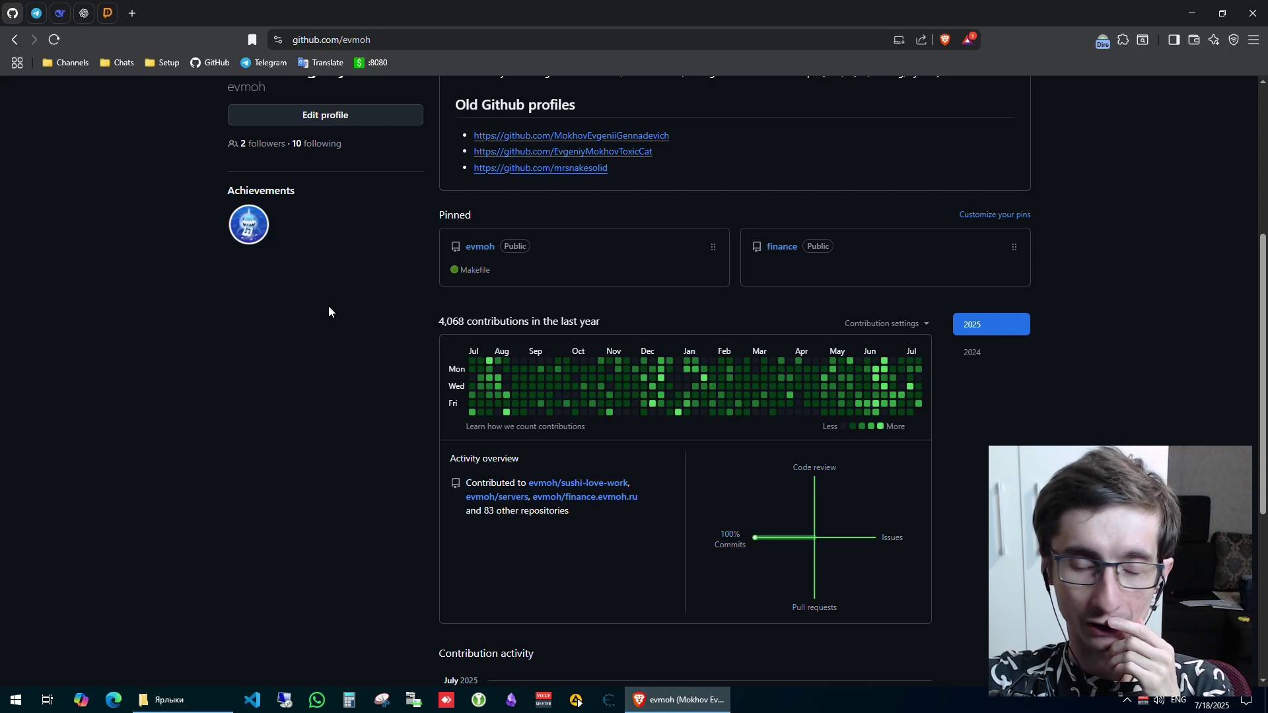
Task: Open the extensions puzzle-piece icon
Action: (1123, 40)
